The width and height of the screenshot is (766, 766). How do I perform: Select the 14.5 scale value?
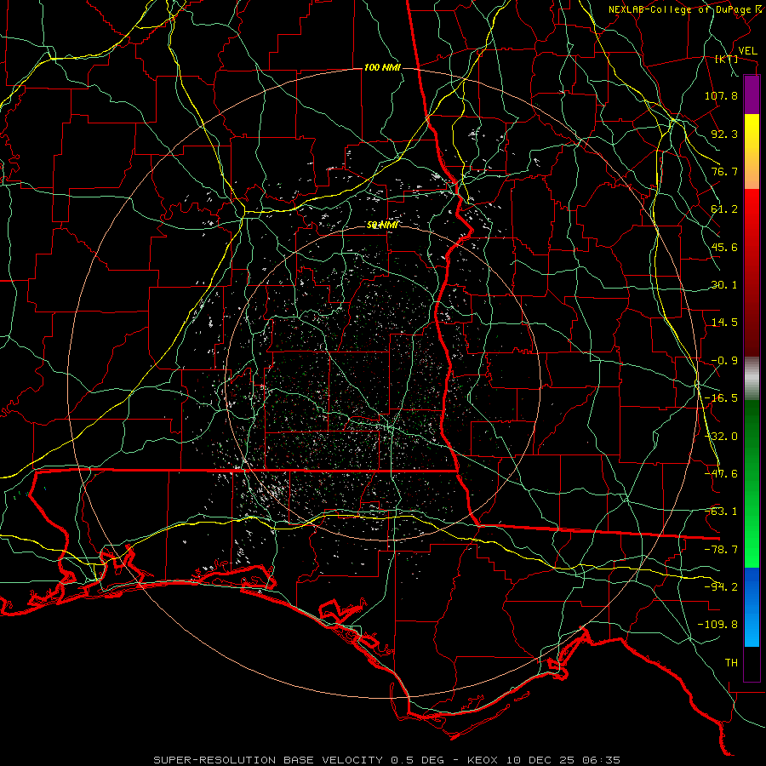(724, 323)
